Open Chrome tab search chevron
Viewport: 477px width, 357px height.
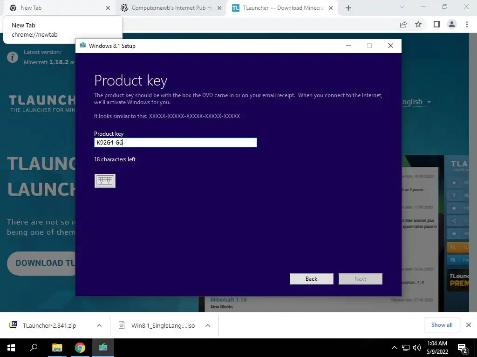click(x=402, y=7)
